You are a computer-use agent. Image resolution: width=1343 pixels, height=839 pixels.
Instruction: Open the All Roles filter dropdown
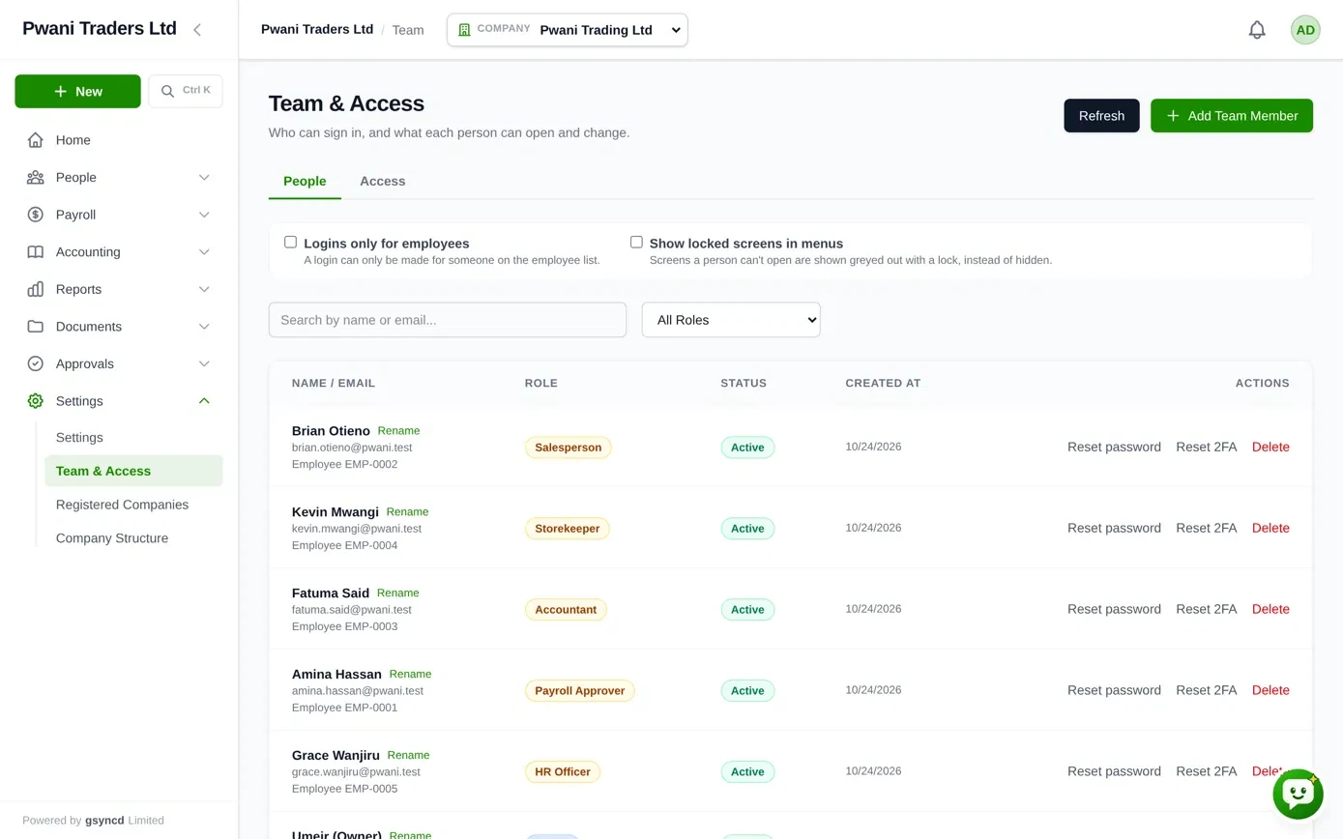point(731,320)
